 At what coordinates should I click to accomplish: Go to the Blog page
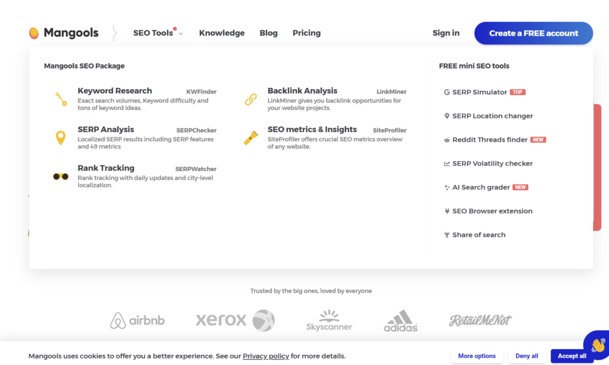coord(268,33)
